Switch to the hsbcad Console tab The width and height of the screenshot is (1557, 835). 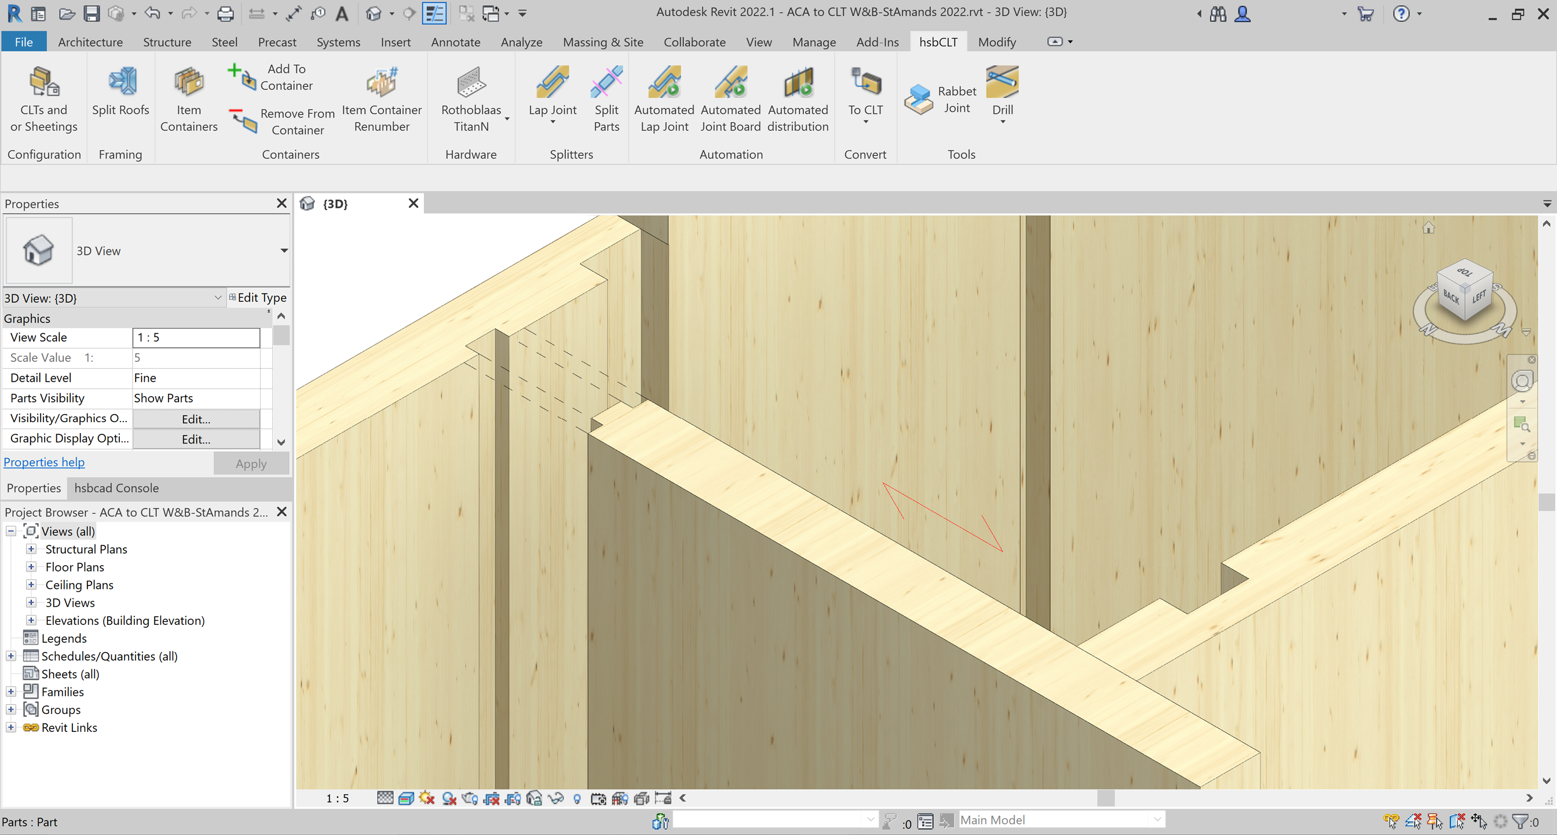[x=116, y=488]
